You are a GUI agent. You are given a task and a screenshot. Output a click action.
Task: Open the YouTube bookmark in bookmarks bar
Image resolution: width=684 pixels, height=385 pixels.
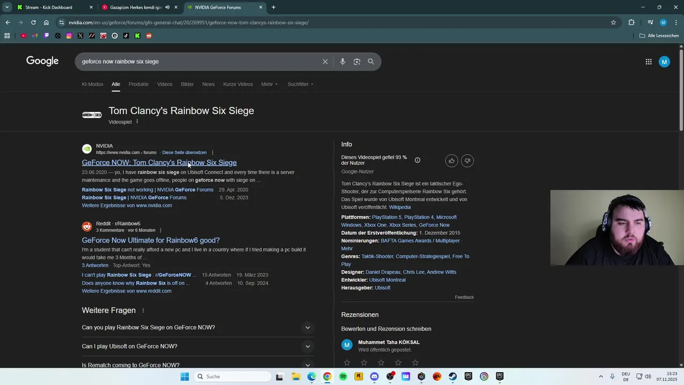point(24,36)
